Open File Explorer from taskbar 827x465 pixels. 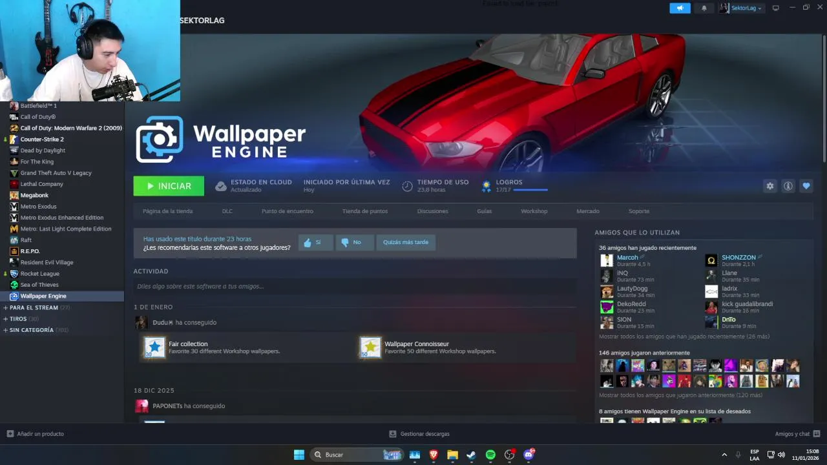pyautogui.click(x=452, y=455)
